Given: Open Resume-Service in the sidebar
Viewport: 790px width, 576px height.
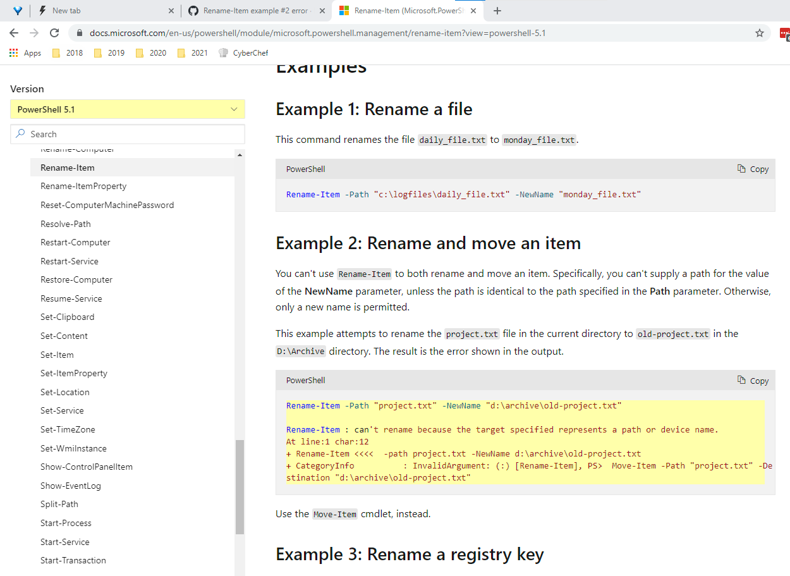Looking at the screenshot, I should [x=71, y=298].
